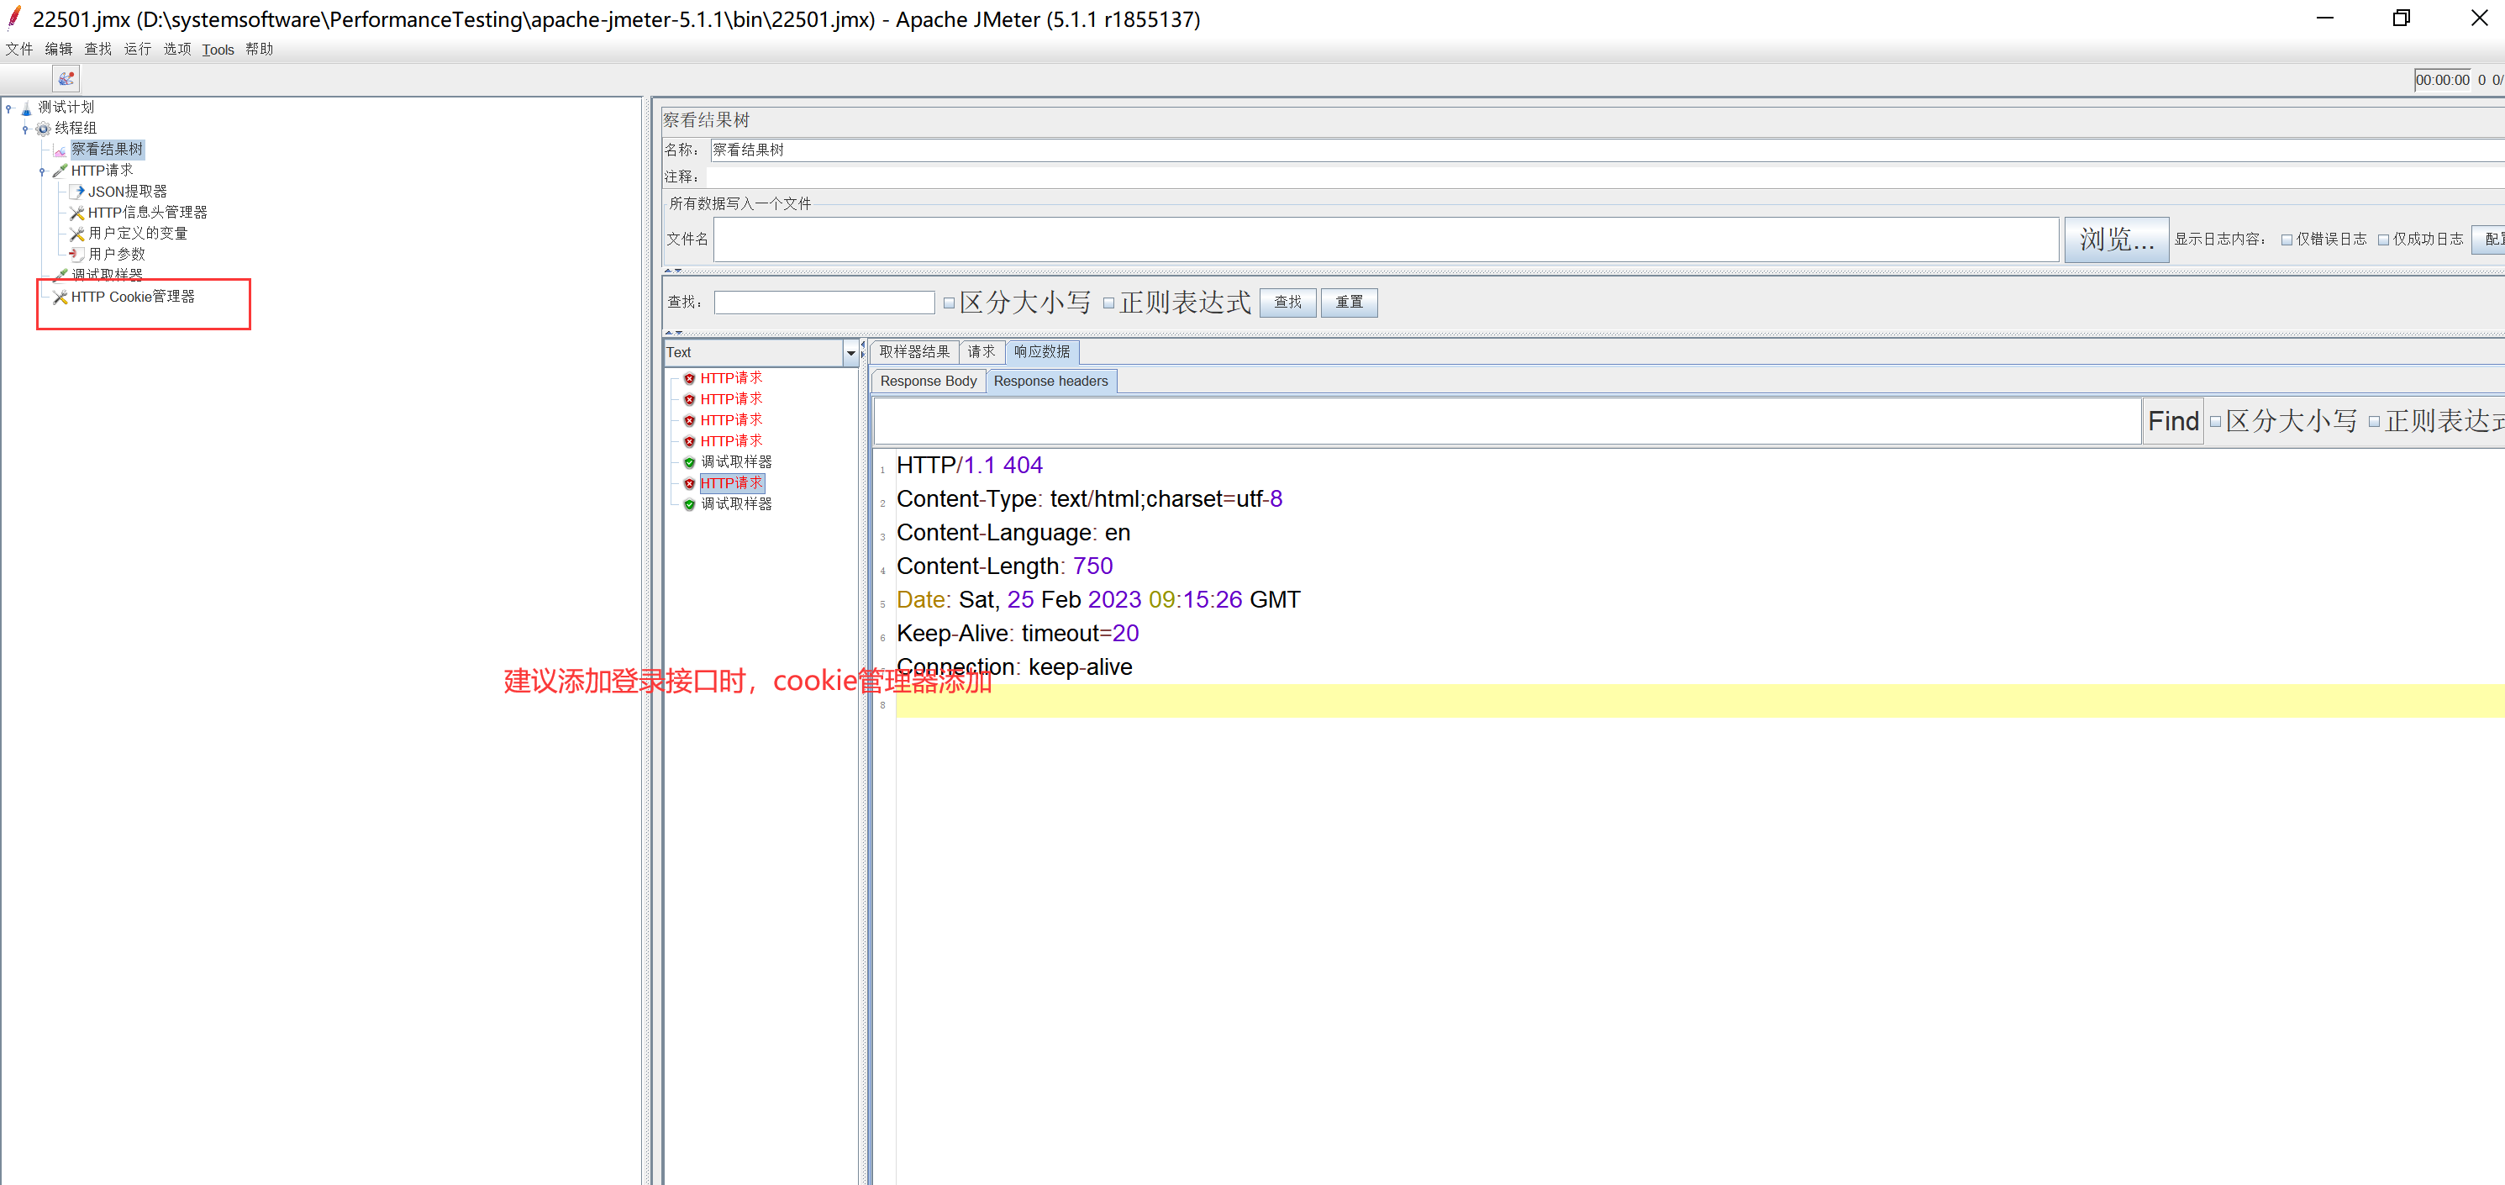Viewport: 2505px width, 1185px height.
Task: Open the 运行 menu
Action: click(x=137, y=50)
